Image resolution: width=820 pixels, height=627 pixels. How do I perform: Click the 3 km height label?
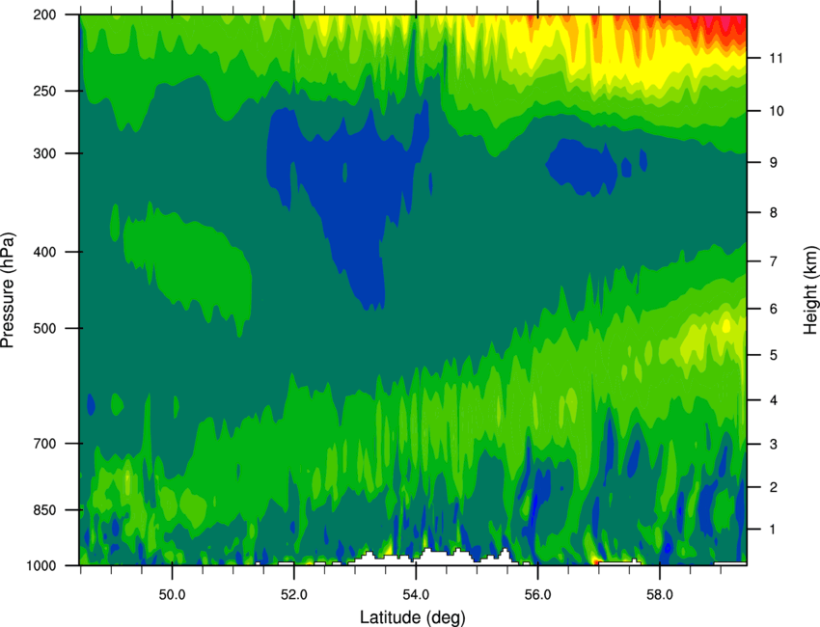tap(773, 445)
